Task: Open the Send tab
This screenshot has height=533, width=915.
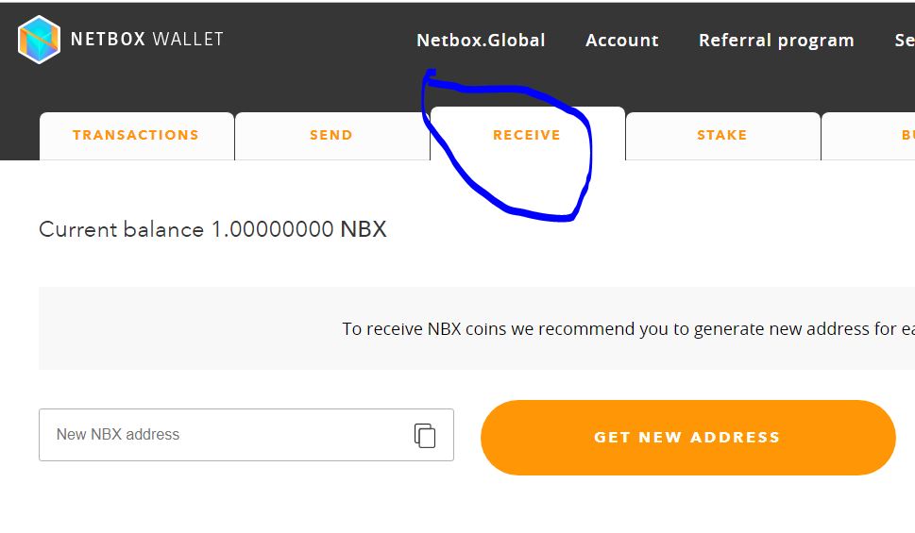Action: click(x=331, y=136)
